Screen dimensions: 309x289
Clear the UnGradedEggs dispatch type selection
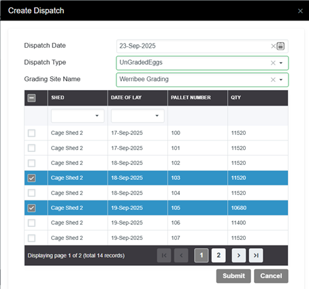[x=273, y=63]
